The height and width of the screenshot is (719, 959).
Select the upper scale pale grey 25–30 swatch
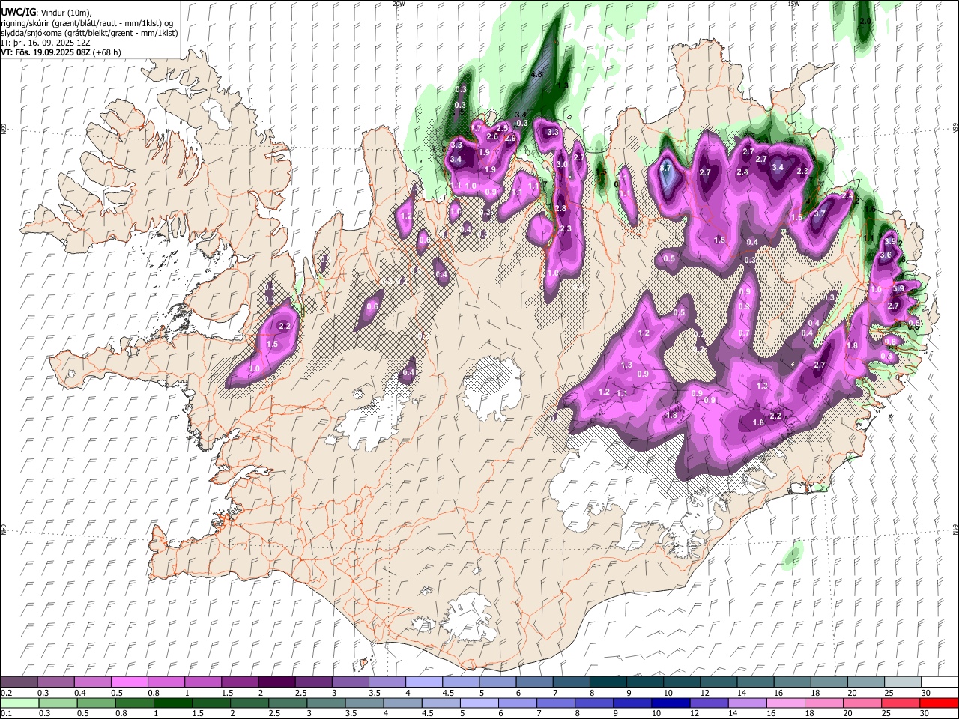point(904,682)
